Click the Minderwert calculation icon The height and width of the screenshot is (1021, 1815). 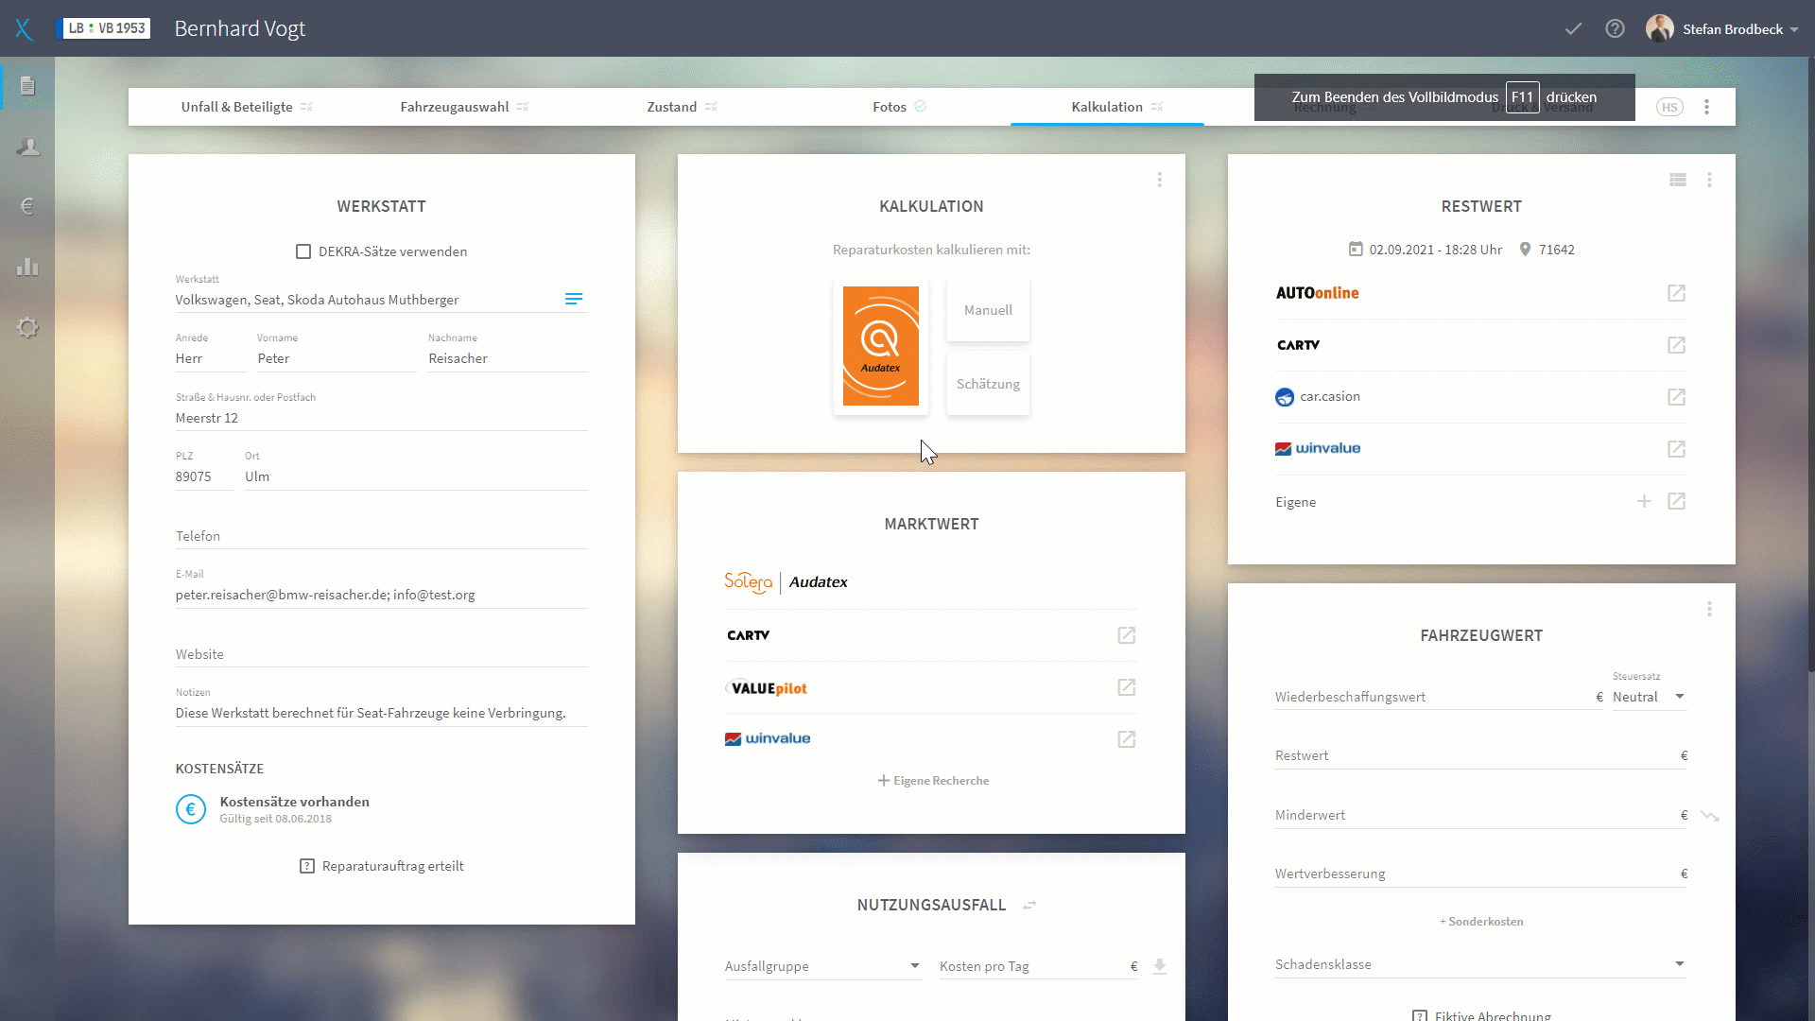(1710, 816)
